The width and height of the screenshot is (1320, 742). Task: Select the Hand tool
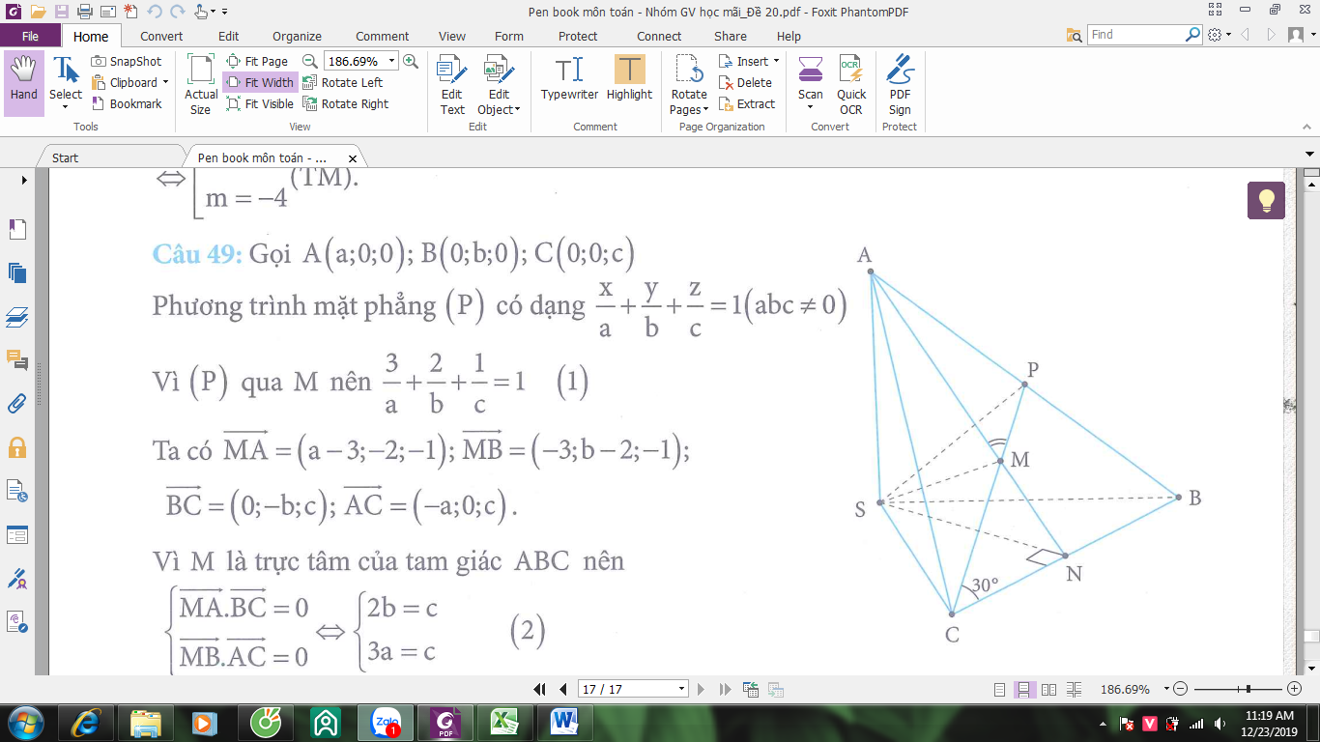coord(24,83)
